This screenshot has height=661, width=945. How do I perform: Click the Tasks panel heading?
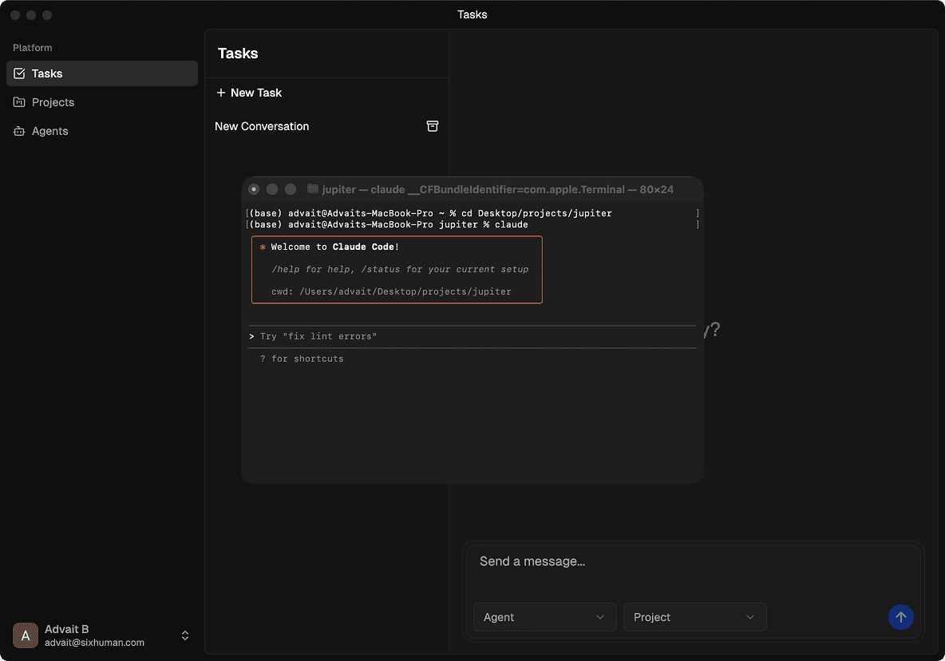coord(238,53)
